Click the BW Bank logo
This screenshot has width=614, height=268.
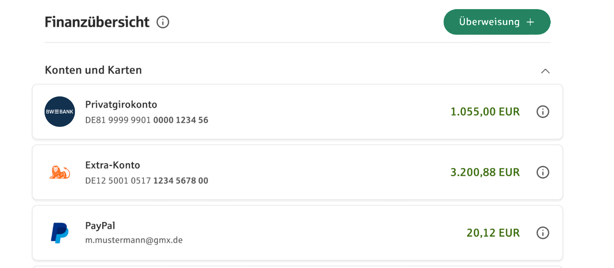(59, 112)
